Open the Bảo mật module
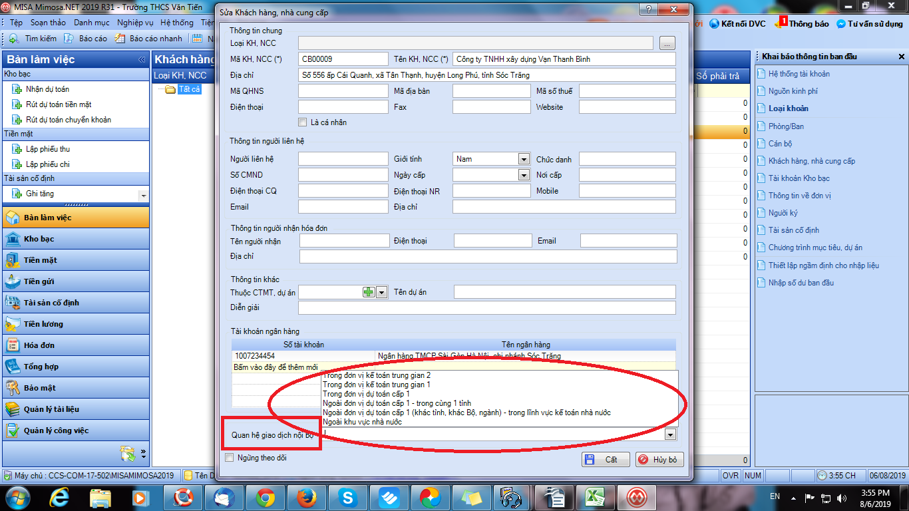Viewport: 909px width, 511px height. click(40, 388)
